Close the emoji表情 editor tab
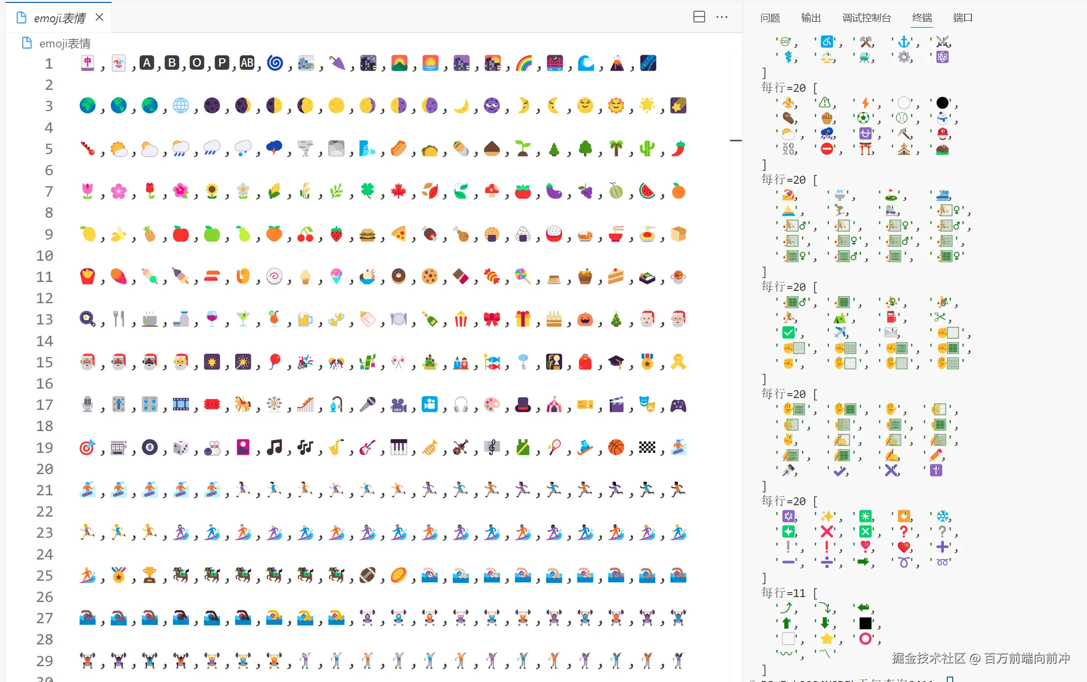Screen dimensions: 1087x682 (99, 17)
